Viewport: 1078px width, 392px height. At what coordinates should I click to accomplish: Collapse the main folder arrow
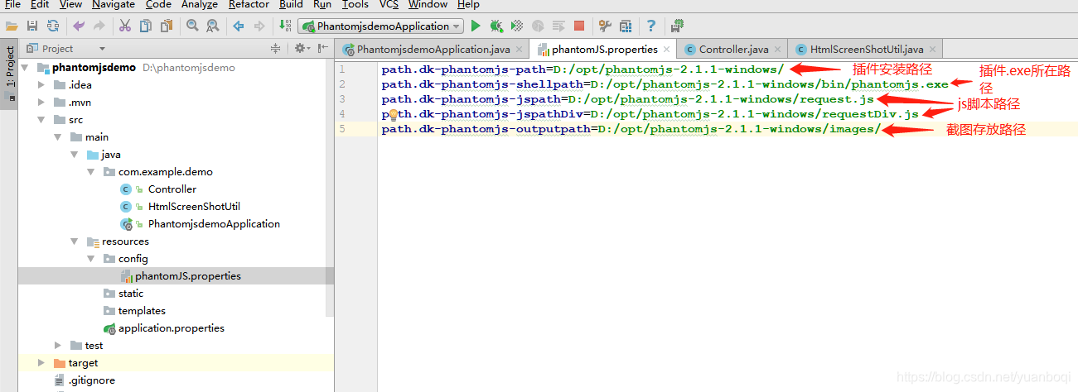click(58, 137)
